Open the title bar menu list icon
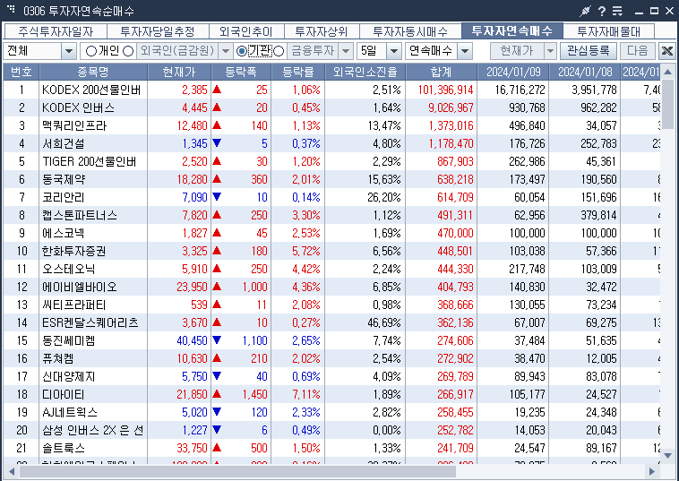Screen dimensions: 679x481 617,11
